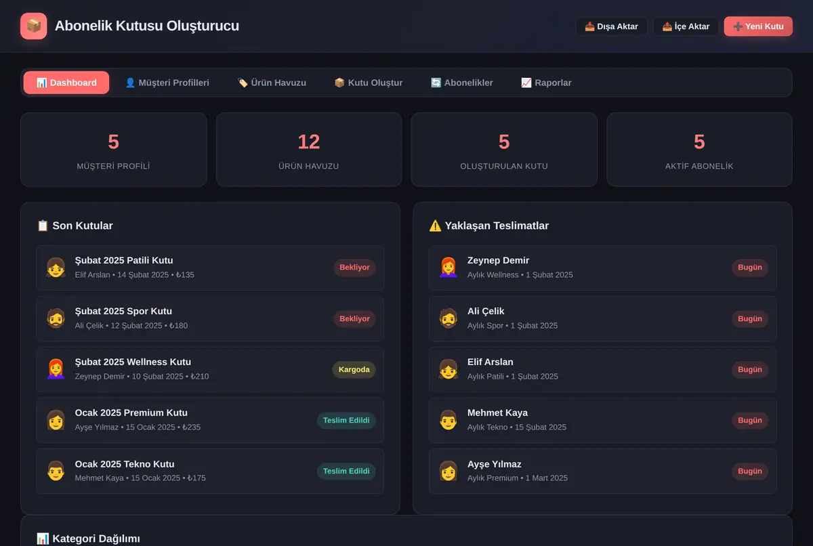Screen dimensions: 813x546
Task: Click Ayşe Yılmaz avatar in Yaklaşan Teslimatlar
Action: click(x=448, y=471)
